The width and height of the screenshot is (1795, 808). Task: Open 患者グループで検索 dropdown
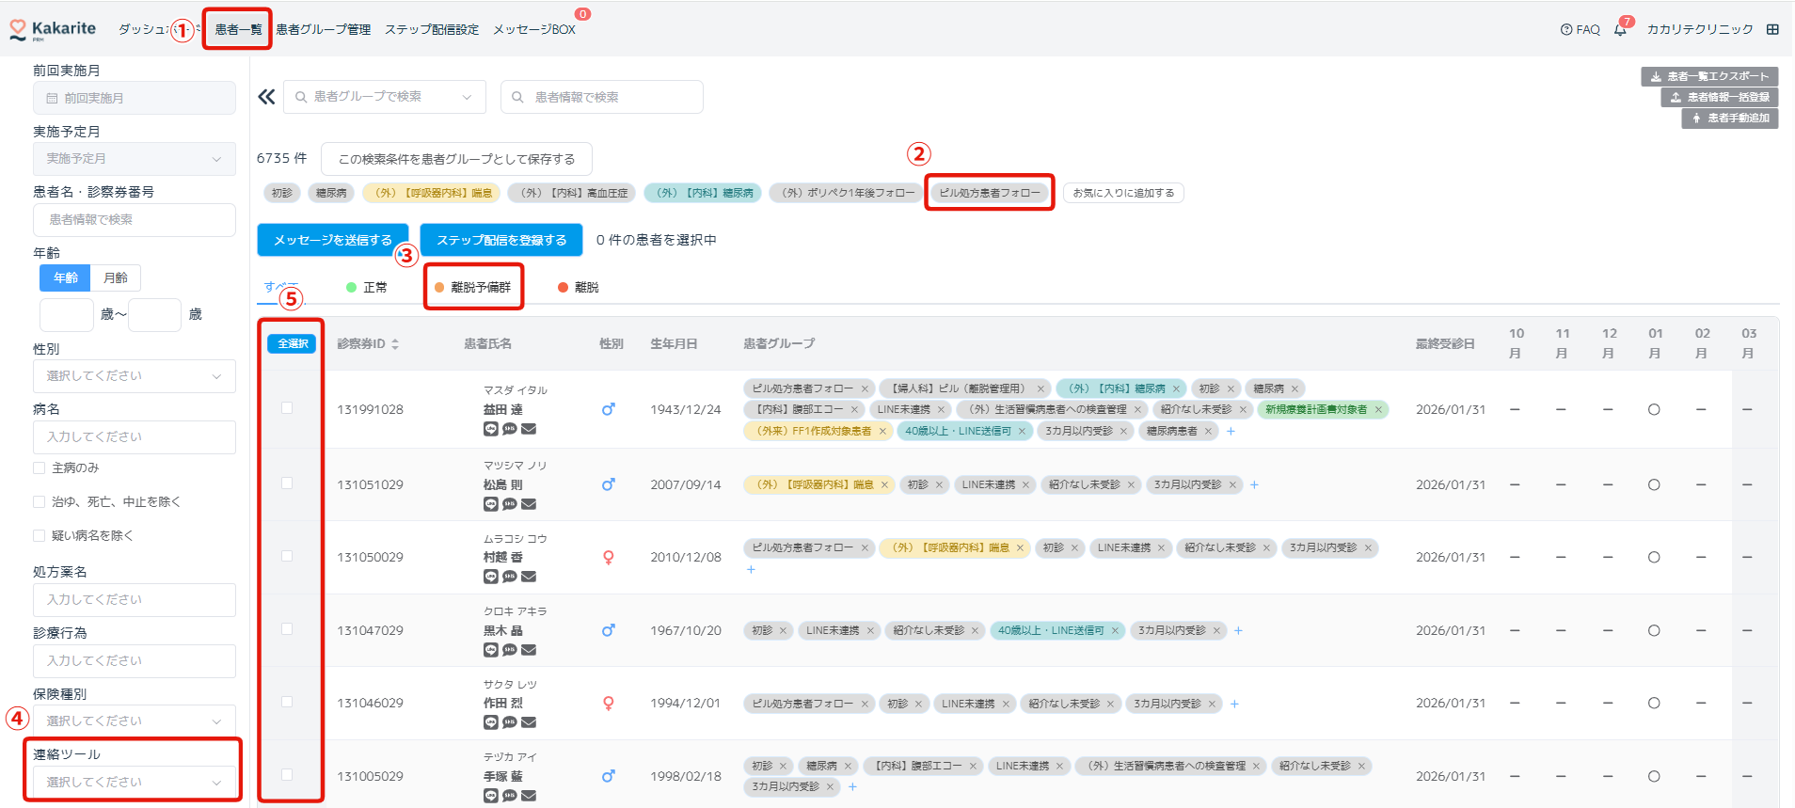[384, 97]
